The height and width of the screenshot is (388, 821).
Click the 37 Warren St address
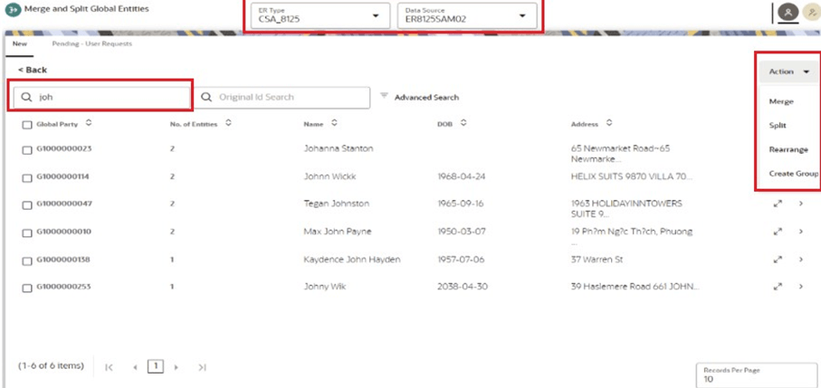click(597, 259)
